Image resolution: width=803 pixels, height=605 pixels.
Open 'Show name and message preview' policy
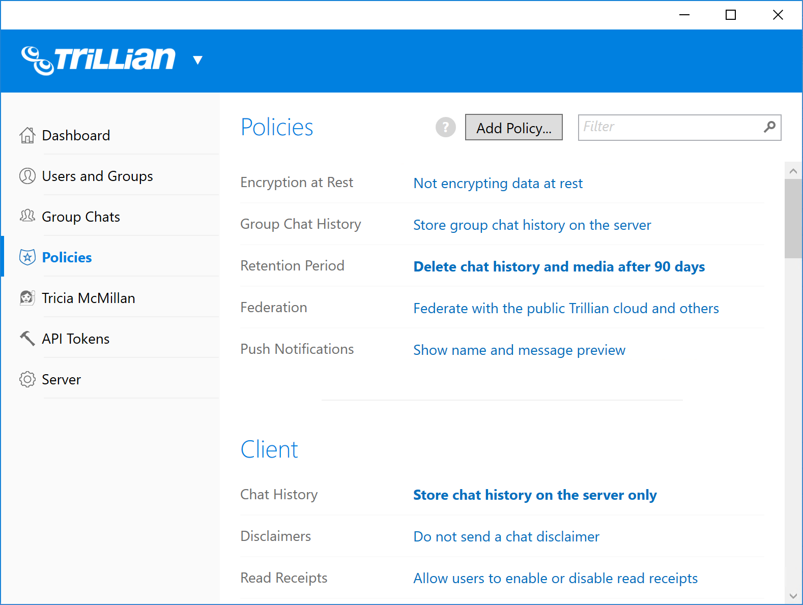(x=519, y=350)
